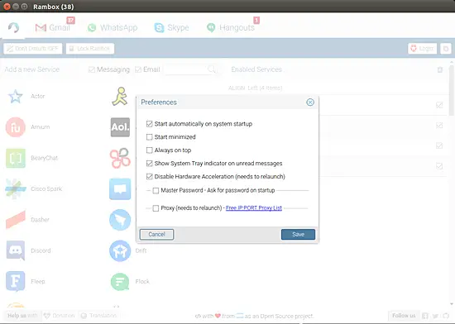Click the service search field
This screenshot has height=324, width=455.
click(190, 69)
